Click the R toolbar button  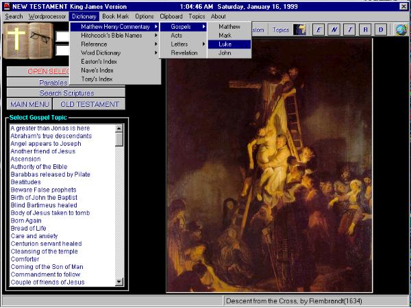tap(365, 29)
